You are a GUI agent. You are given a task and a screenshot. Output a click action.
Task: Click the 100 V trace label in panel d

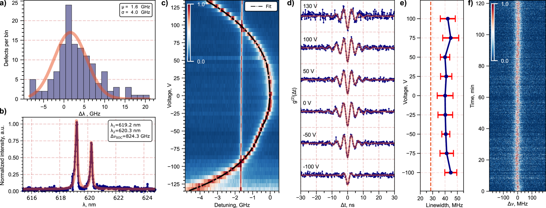[x=310, y=39]
